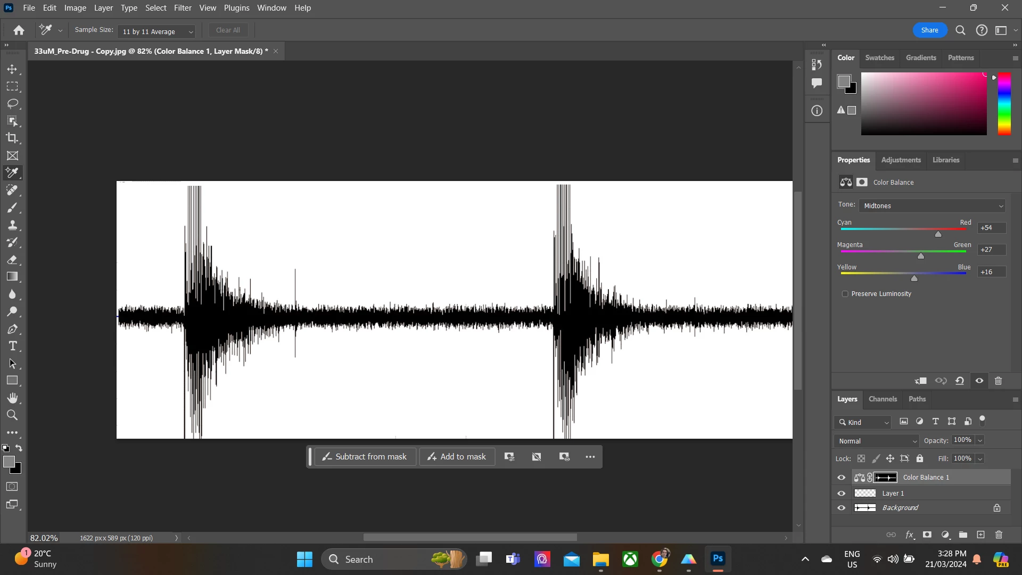Select the Hand tool
Screen dimensions: 1022x575
click(x=12, y=398)
